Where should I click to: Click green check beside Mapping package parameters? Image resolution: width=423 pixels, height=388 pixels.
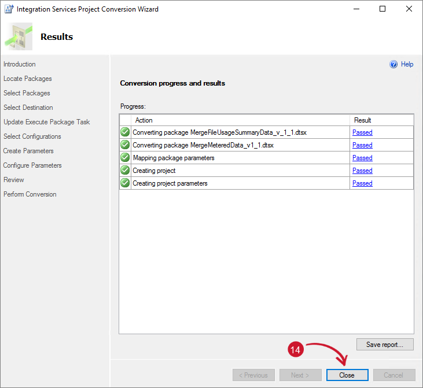(125, 158)
